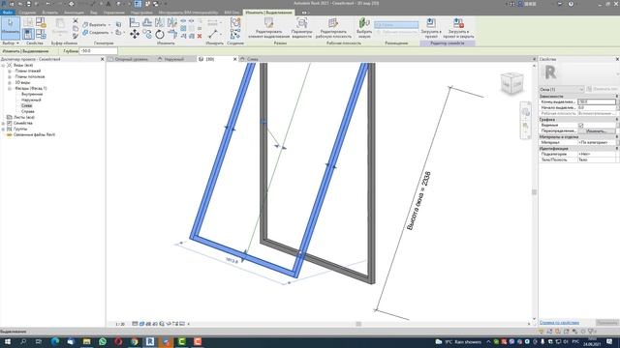
Task: Click the Конец выдавливания value field
Action: [597, 101]
